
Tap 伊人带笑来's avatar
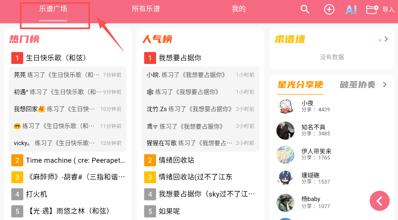[285, 154]
